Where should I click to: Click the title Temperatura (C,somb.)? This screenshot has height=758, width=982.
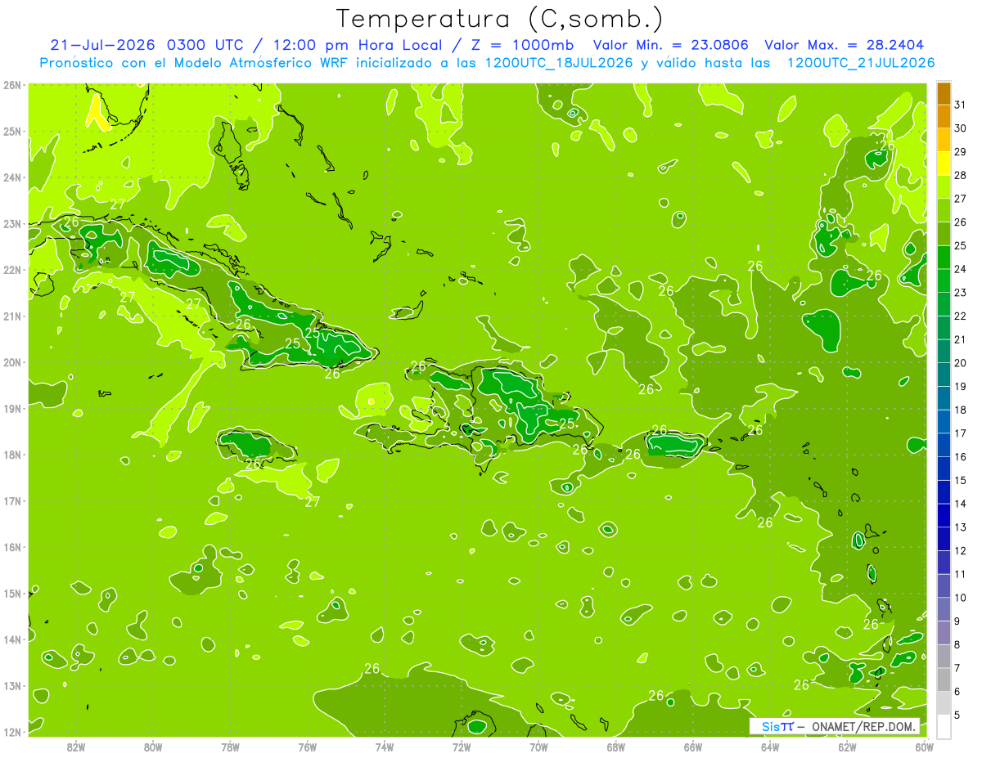pos(500,20)
